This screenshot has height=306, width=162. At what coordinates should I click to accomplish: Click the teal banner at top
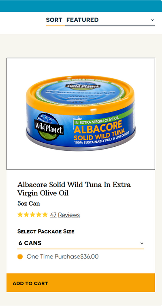pos(81,6)
